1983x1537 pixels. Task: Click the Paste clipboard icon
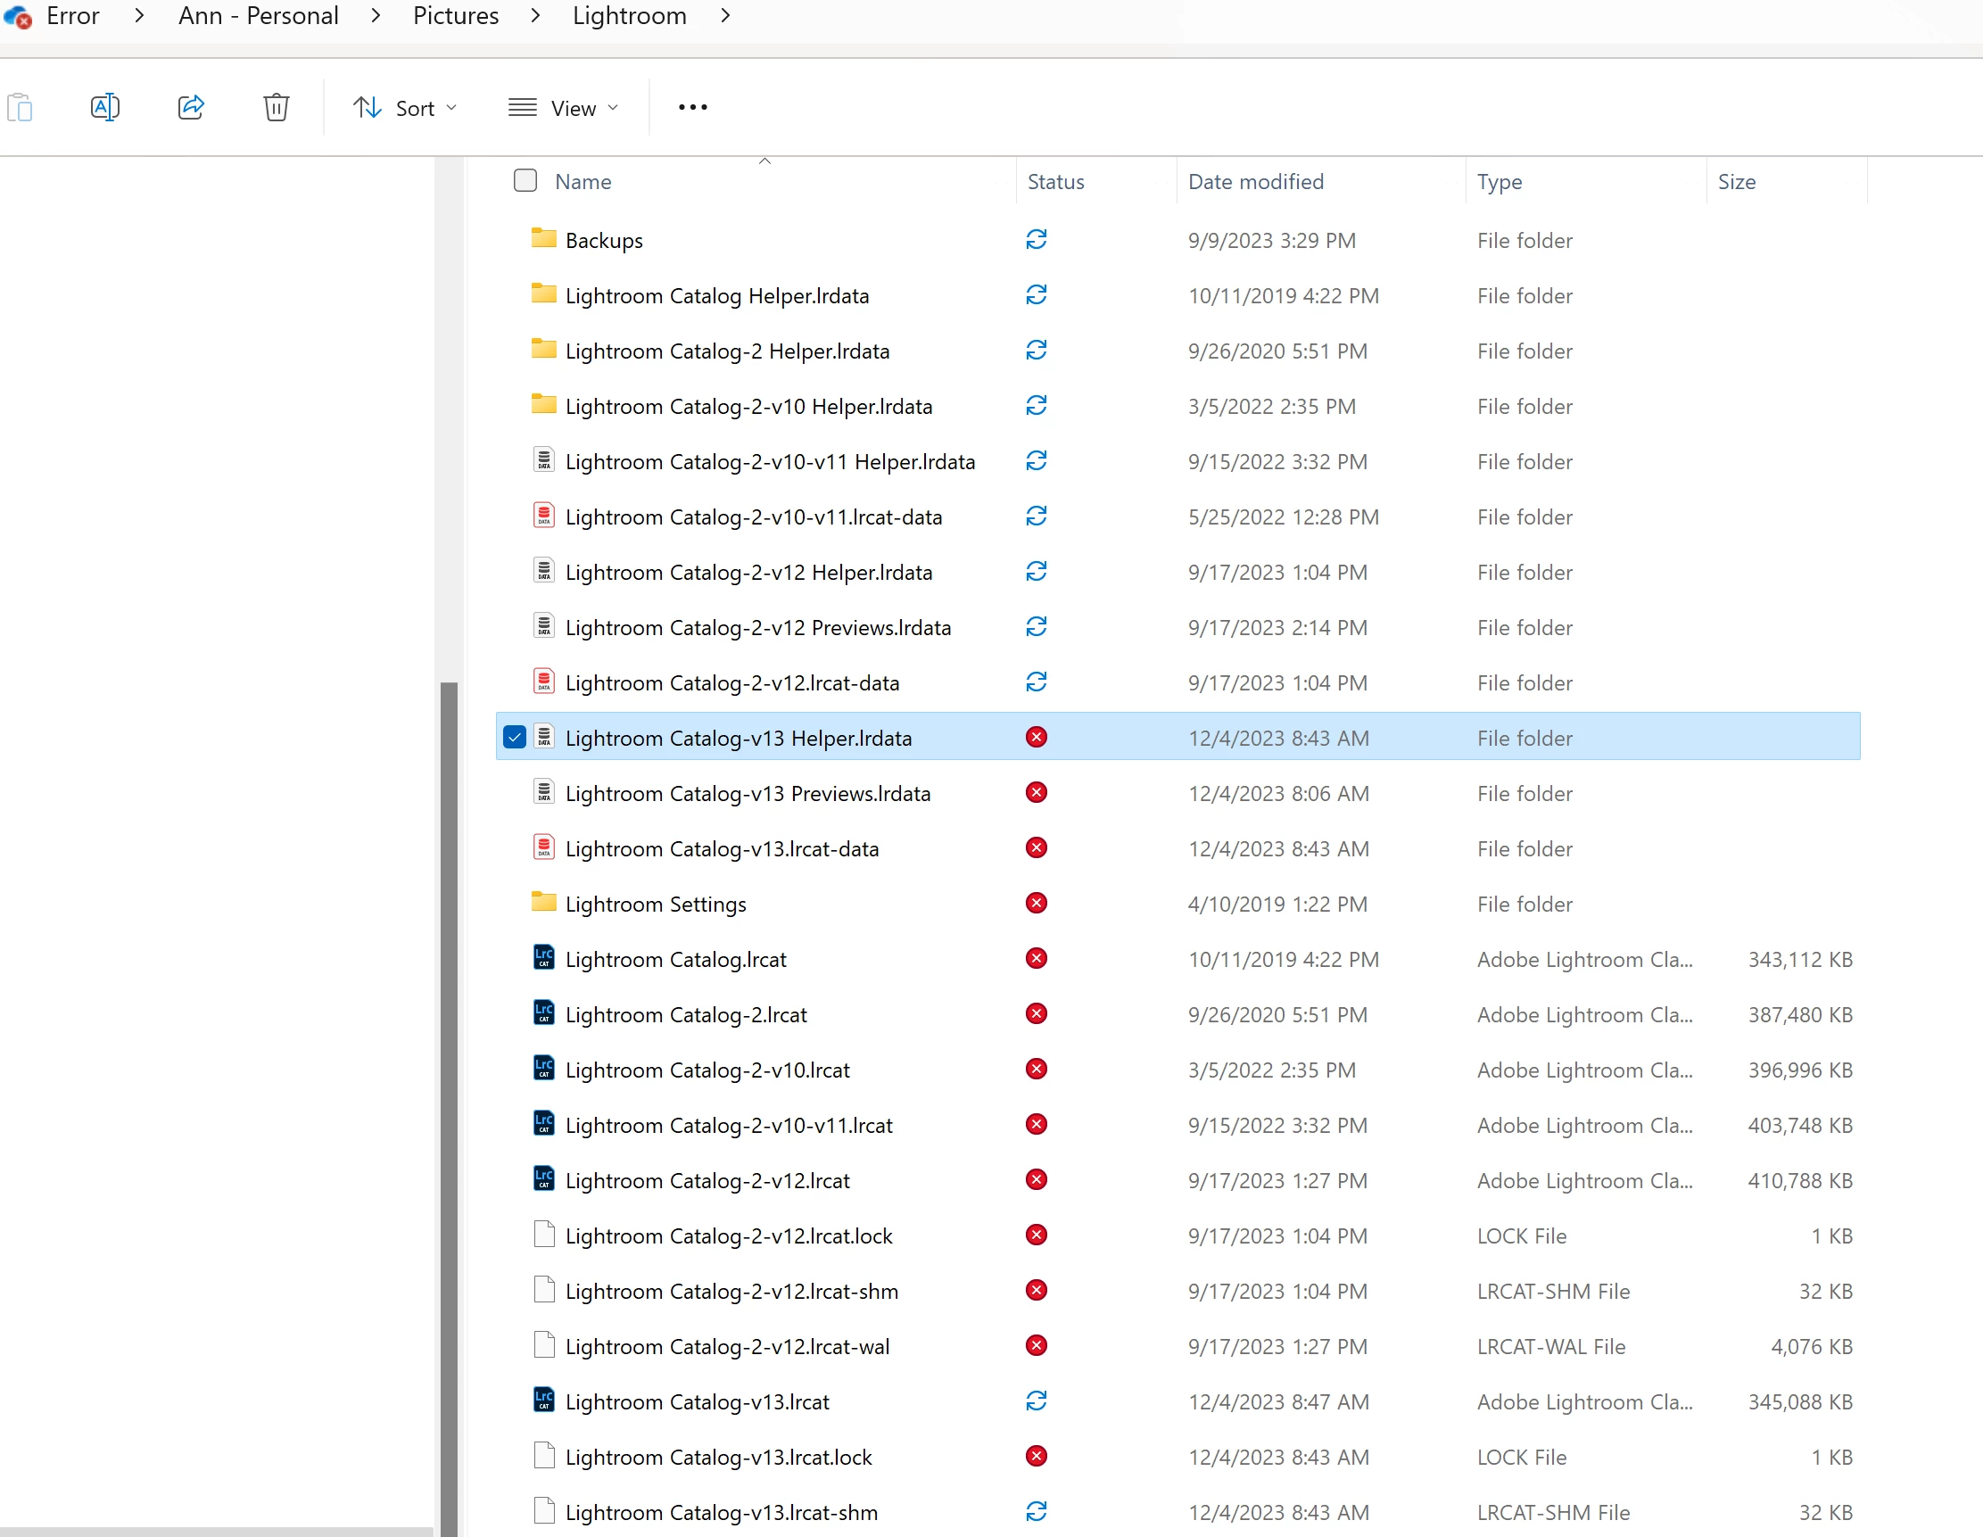pos(20,107)
